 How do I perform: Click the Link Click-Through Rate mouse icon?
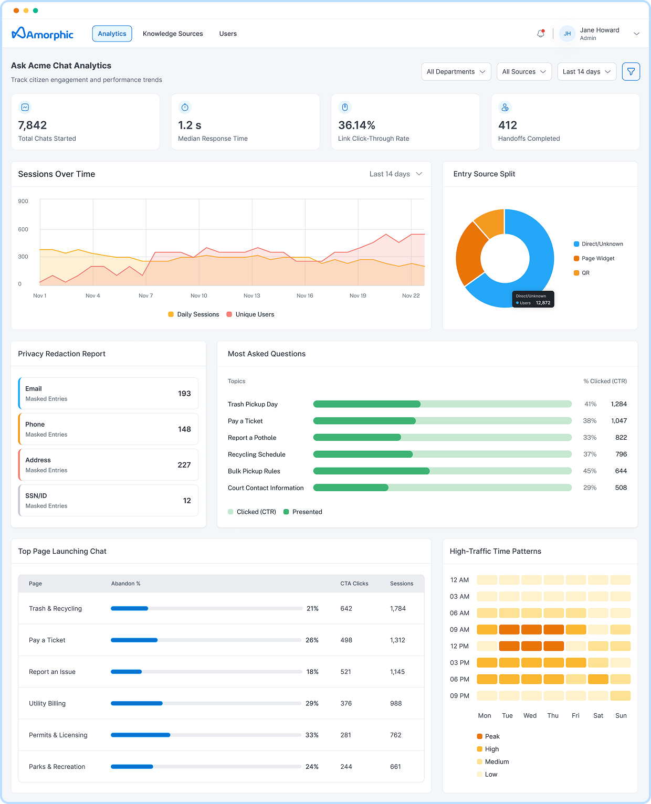[345, 108]
